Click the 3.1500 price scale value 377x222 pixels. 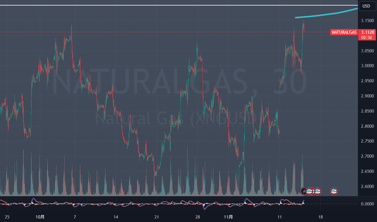(x=367, y=21)
